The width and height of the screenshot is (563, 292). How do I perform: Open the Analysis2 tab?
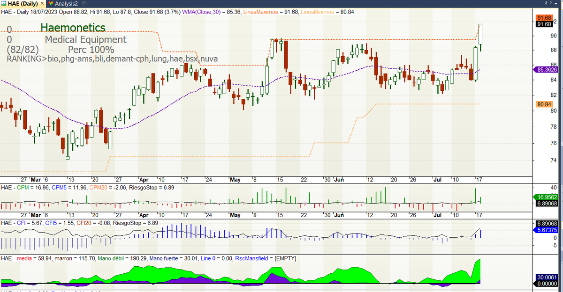tap(64, 4)
